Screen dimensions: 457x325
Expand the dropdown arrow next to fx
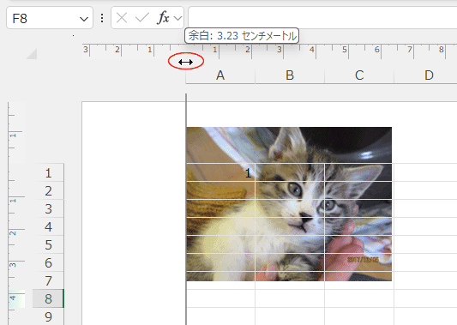point(177,18)
